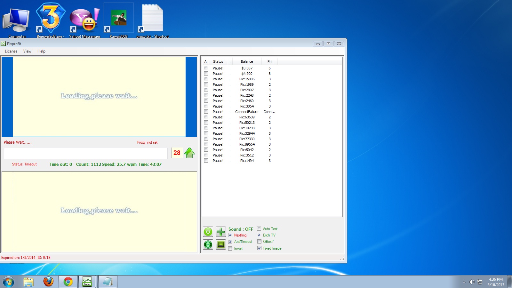Check the box for the $3.087 balance row
512x288 pixels.
point(206,68)
